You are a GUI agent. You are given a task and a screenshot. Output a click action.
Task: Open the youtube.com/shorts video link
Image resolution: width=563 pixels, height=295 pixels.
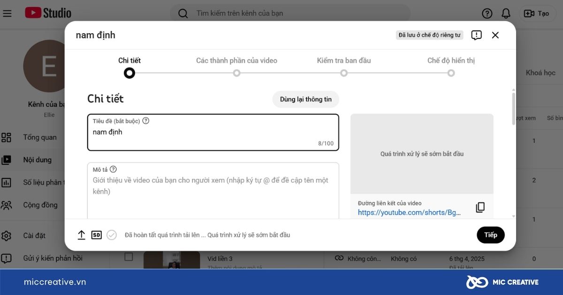click(x=409, y=213)
